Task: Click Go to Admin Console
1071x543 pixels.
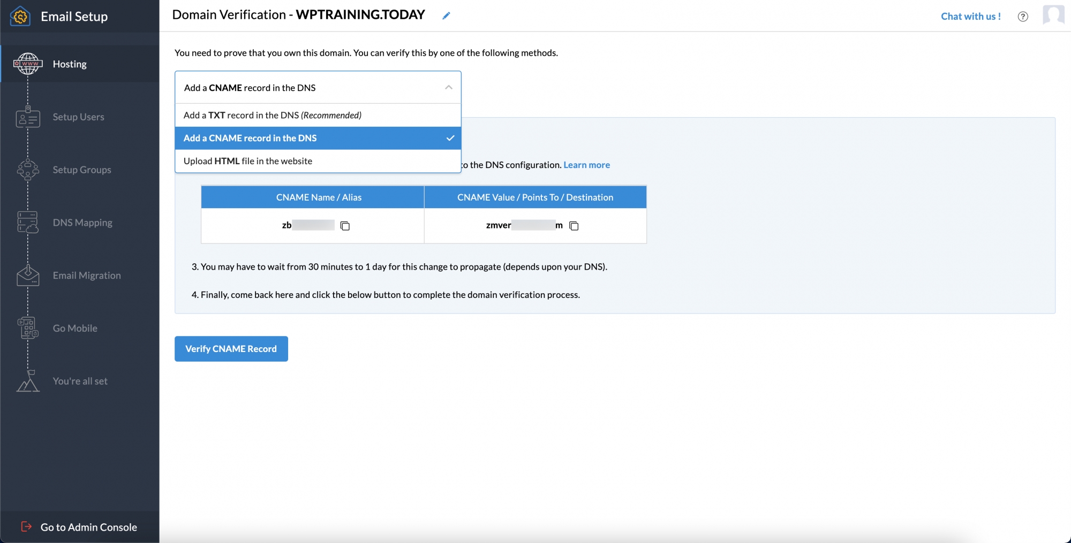Action: pyautogui.click(x=88, y=527)
